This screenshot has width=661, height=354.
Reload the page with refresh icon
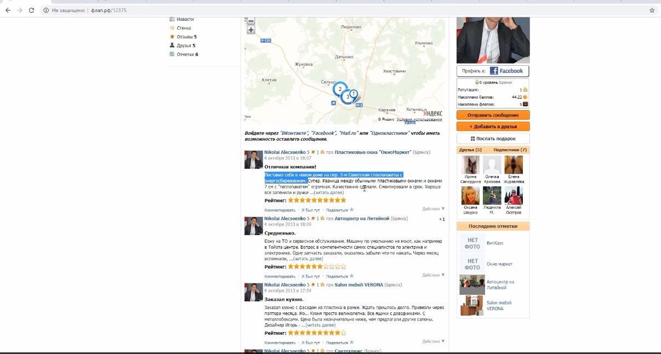32,10
